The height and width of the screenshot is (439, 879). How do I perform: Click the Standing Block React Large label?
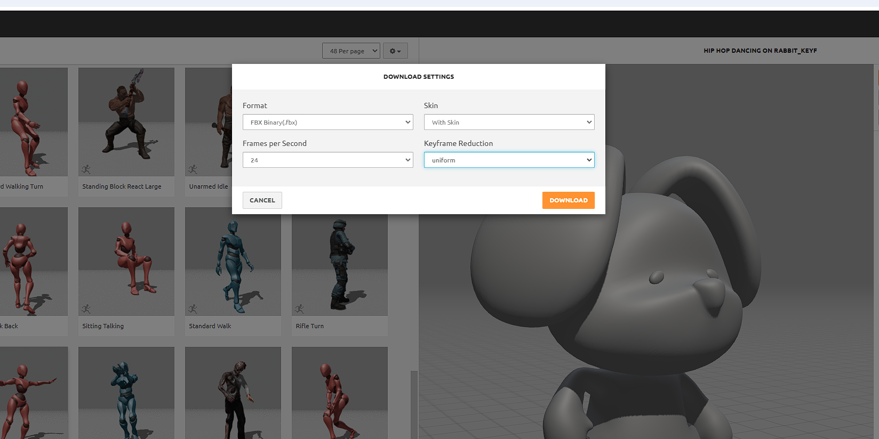pos(122,186)
